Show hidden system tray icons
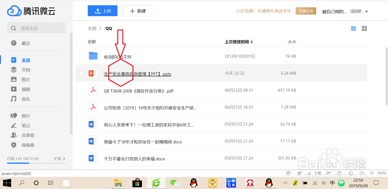This screenshot has width=388, height=189. pyautogui.click(x=285, y=183)
